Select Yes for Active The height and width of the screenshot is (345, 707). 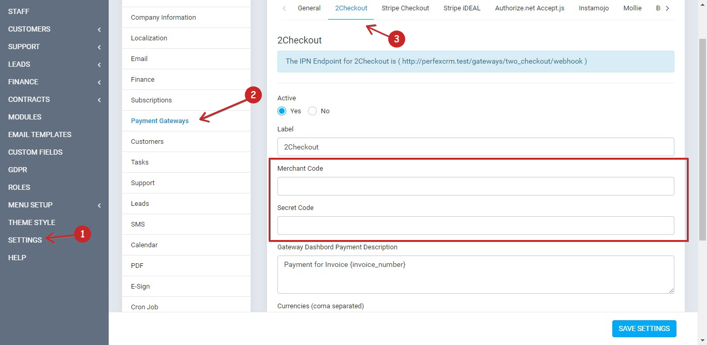[x=282, y=111]
